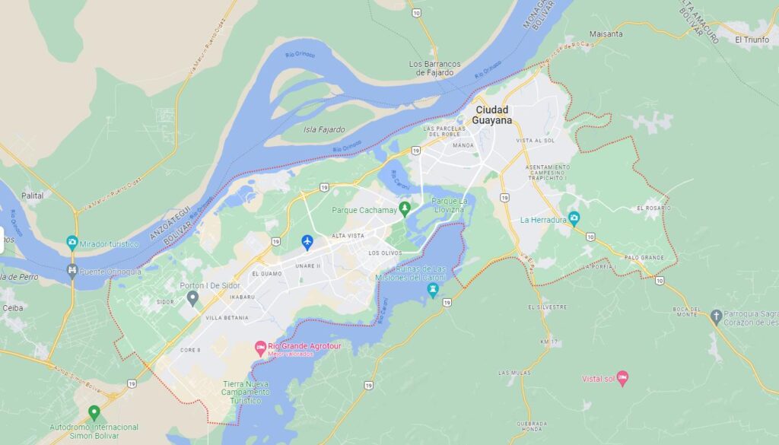Image resolution: width=779 pixels, height=445 pixels.
Task: Select the Los Barrancos de Fajardo label
Action: (434, 68)
